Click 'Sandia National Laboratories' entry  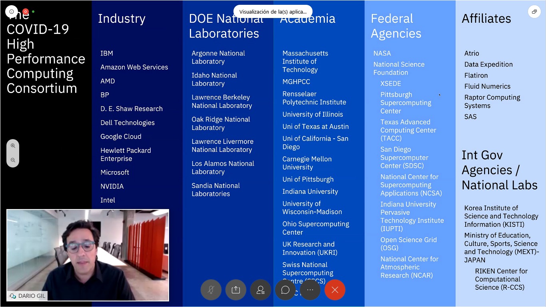[x=216, y=189]
